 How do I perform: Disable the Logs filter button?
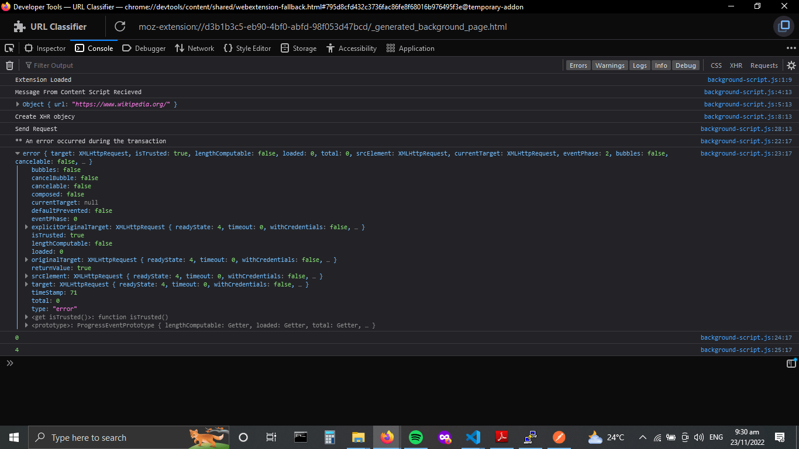coord(639,65)
